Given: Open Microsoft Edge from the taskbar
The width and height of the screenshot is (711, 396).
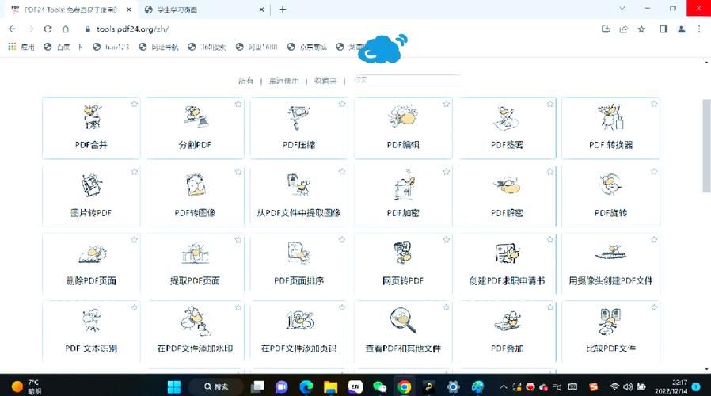Looking at the screenshot, I should 306,387.
